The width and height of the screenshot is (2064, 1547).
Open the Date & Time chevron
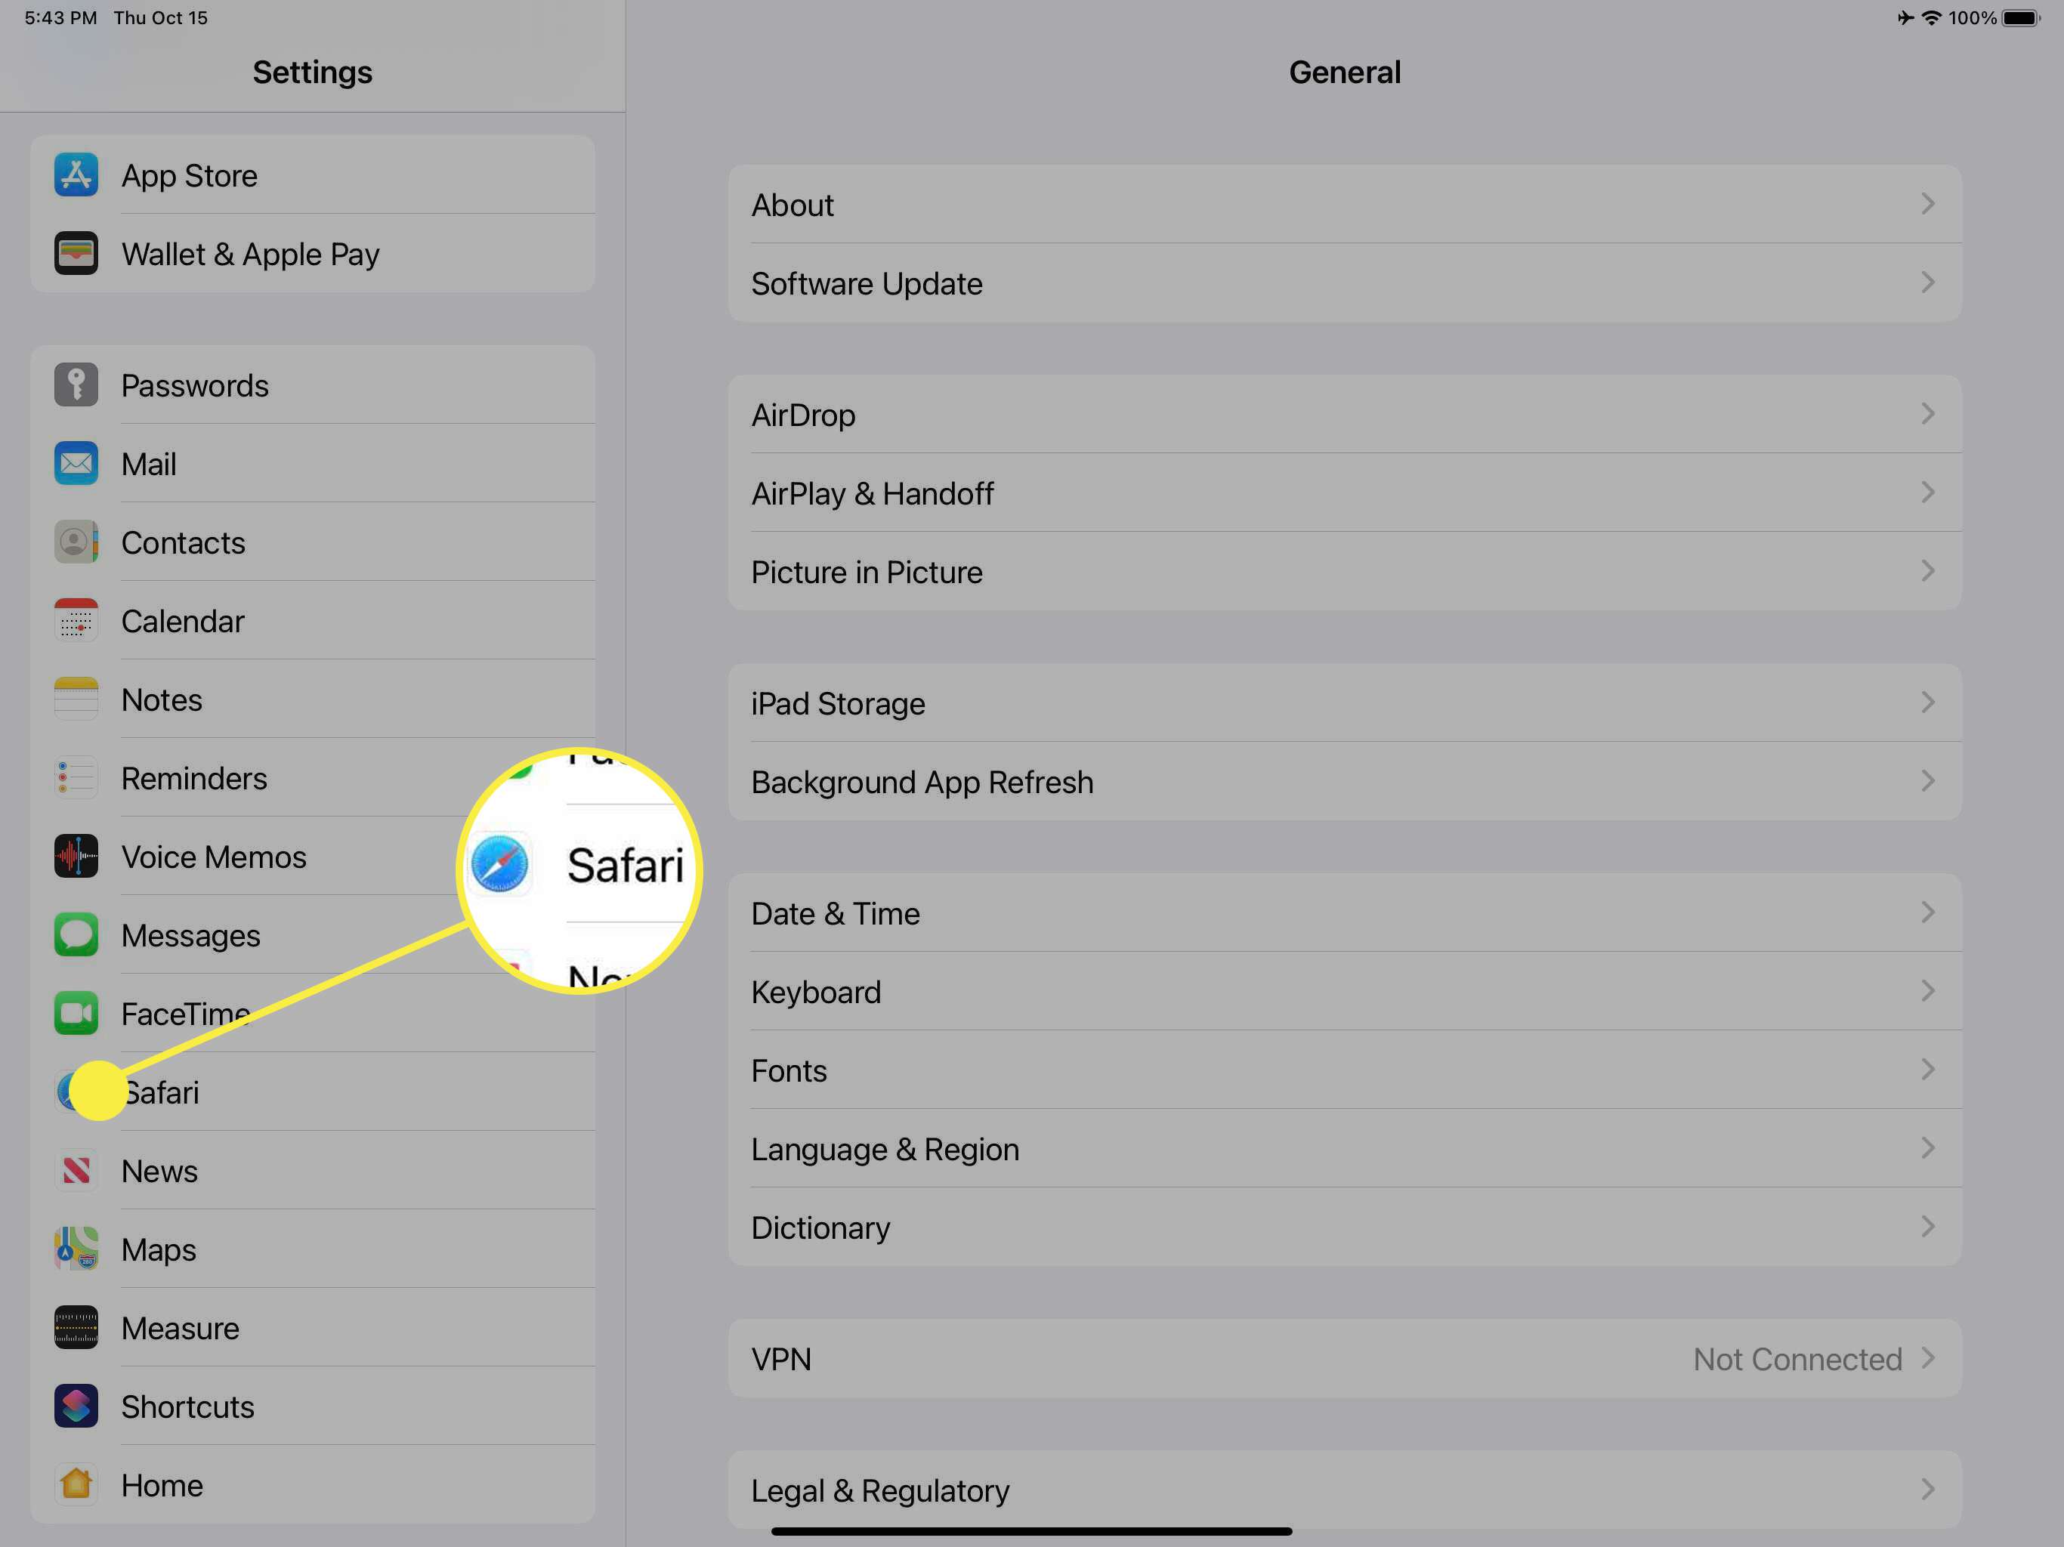(1929, 912)
